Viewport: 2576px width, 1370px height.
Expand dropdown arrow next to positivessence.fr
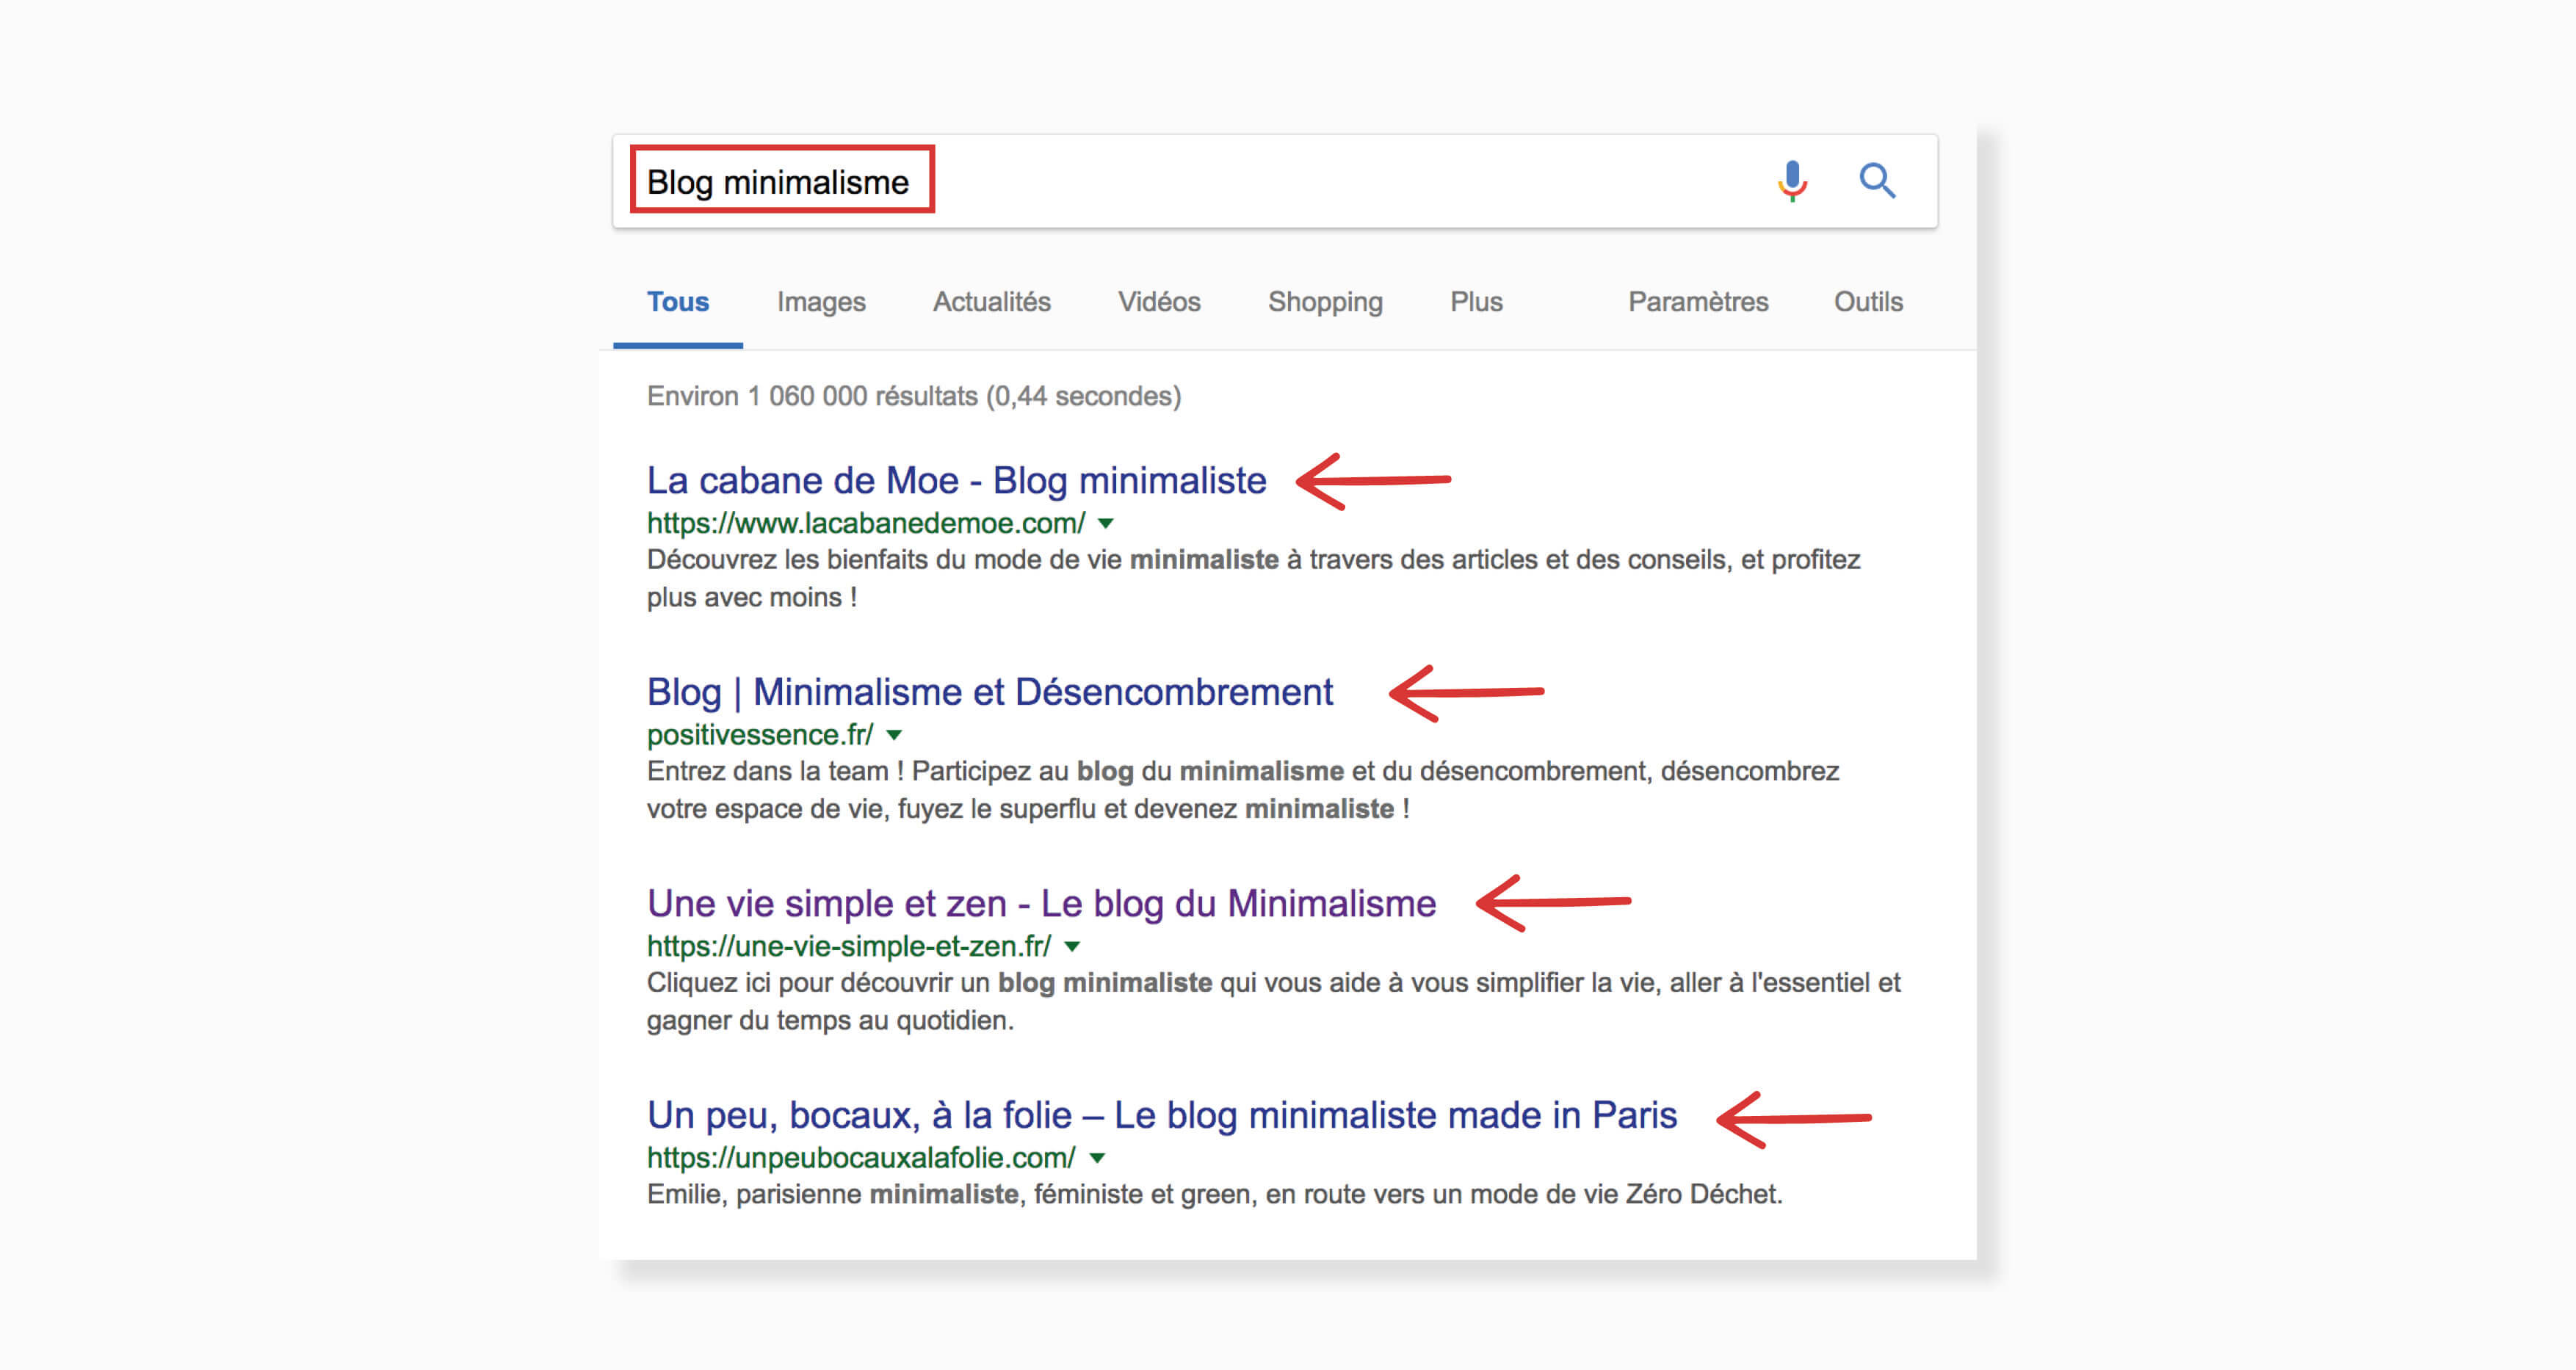(x=895, y=735)
